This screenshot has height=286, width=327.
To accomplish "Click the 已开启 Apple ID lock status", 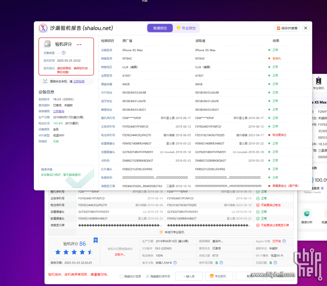I will click(277, 241).
